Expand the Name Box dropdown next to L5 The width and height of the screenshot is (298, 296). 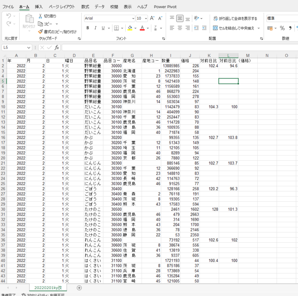29,47
